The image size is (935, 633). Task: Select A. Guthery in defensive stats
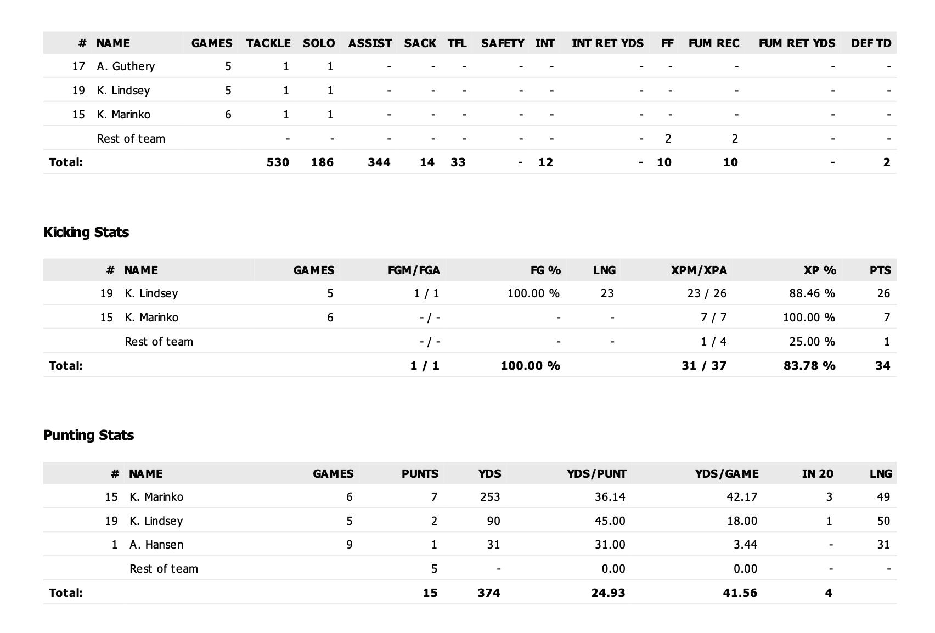pyautogui.click(x=126, y=66)
